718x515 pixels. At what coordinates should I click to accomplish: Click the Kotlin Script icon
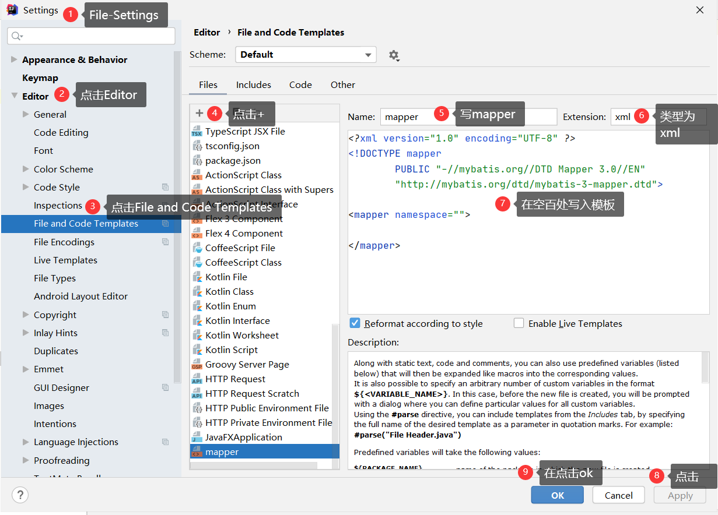(x=197, y=350)
